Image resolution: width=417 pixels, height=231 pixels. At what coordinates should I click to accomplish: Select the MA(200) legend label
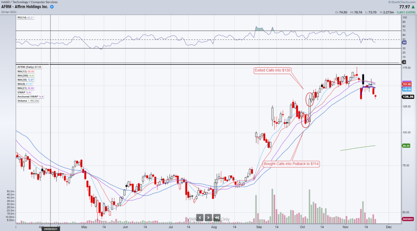[26, 75]
